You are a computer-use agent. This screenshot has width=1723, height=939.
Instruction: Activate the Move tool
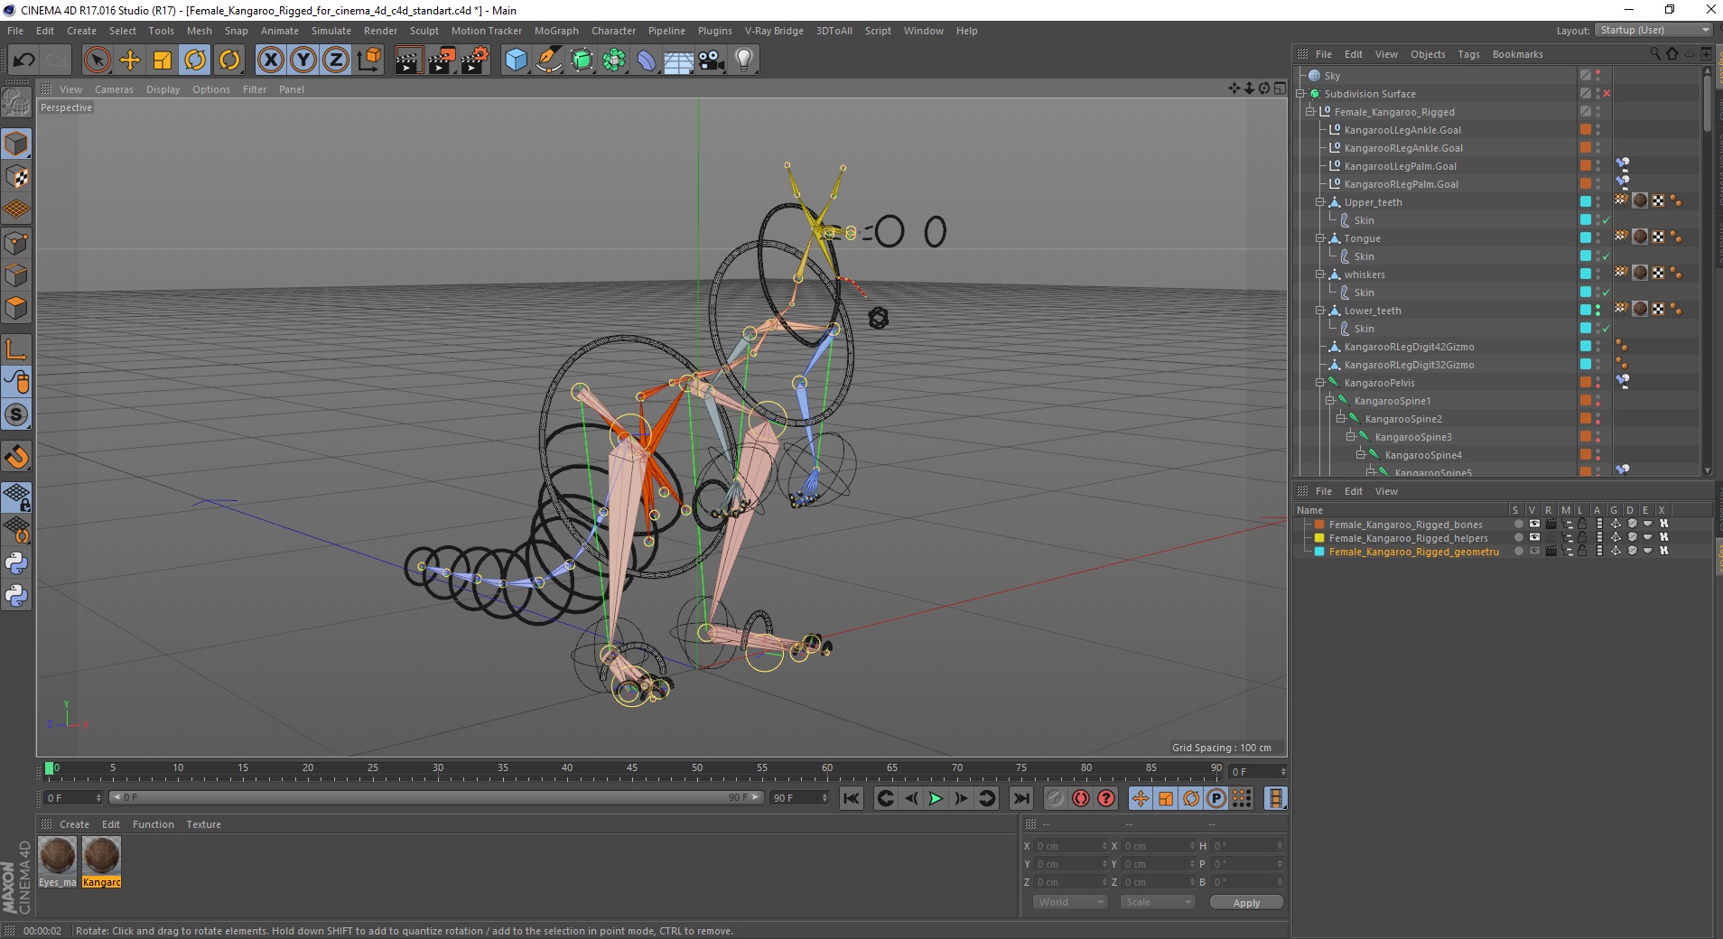click(130, 60)
